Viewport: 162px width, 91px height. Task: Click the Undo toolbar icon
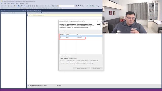pyautogui.click(x=46, y=6)
